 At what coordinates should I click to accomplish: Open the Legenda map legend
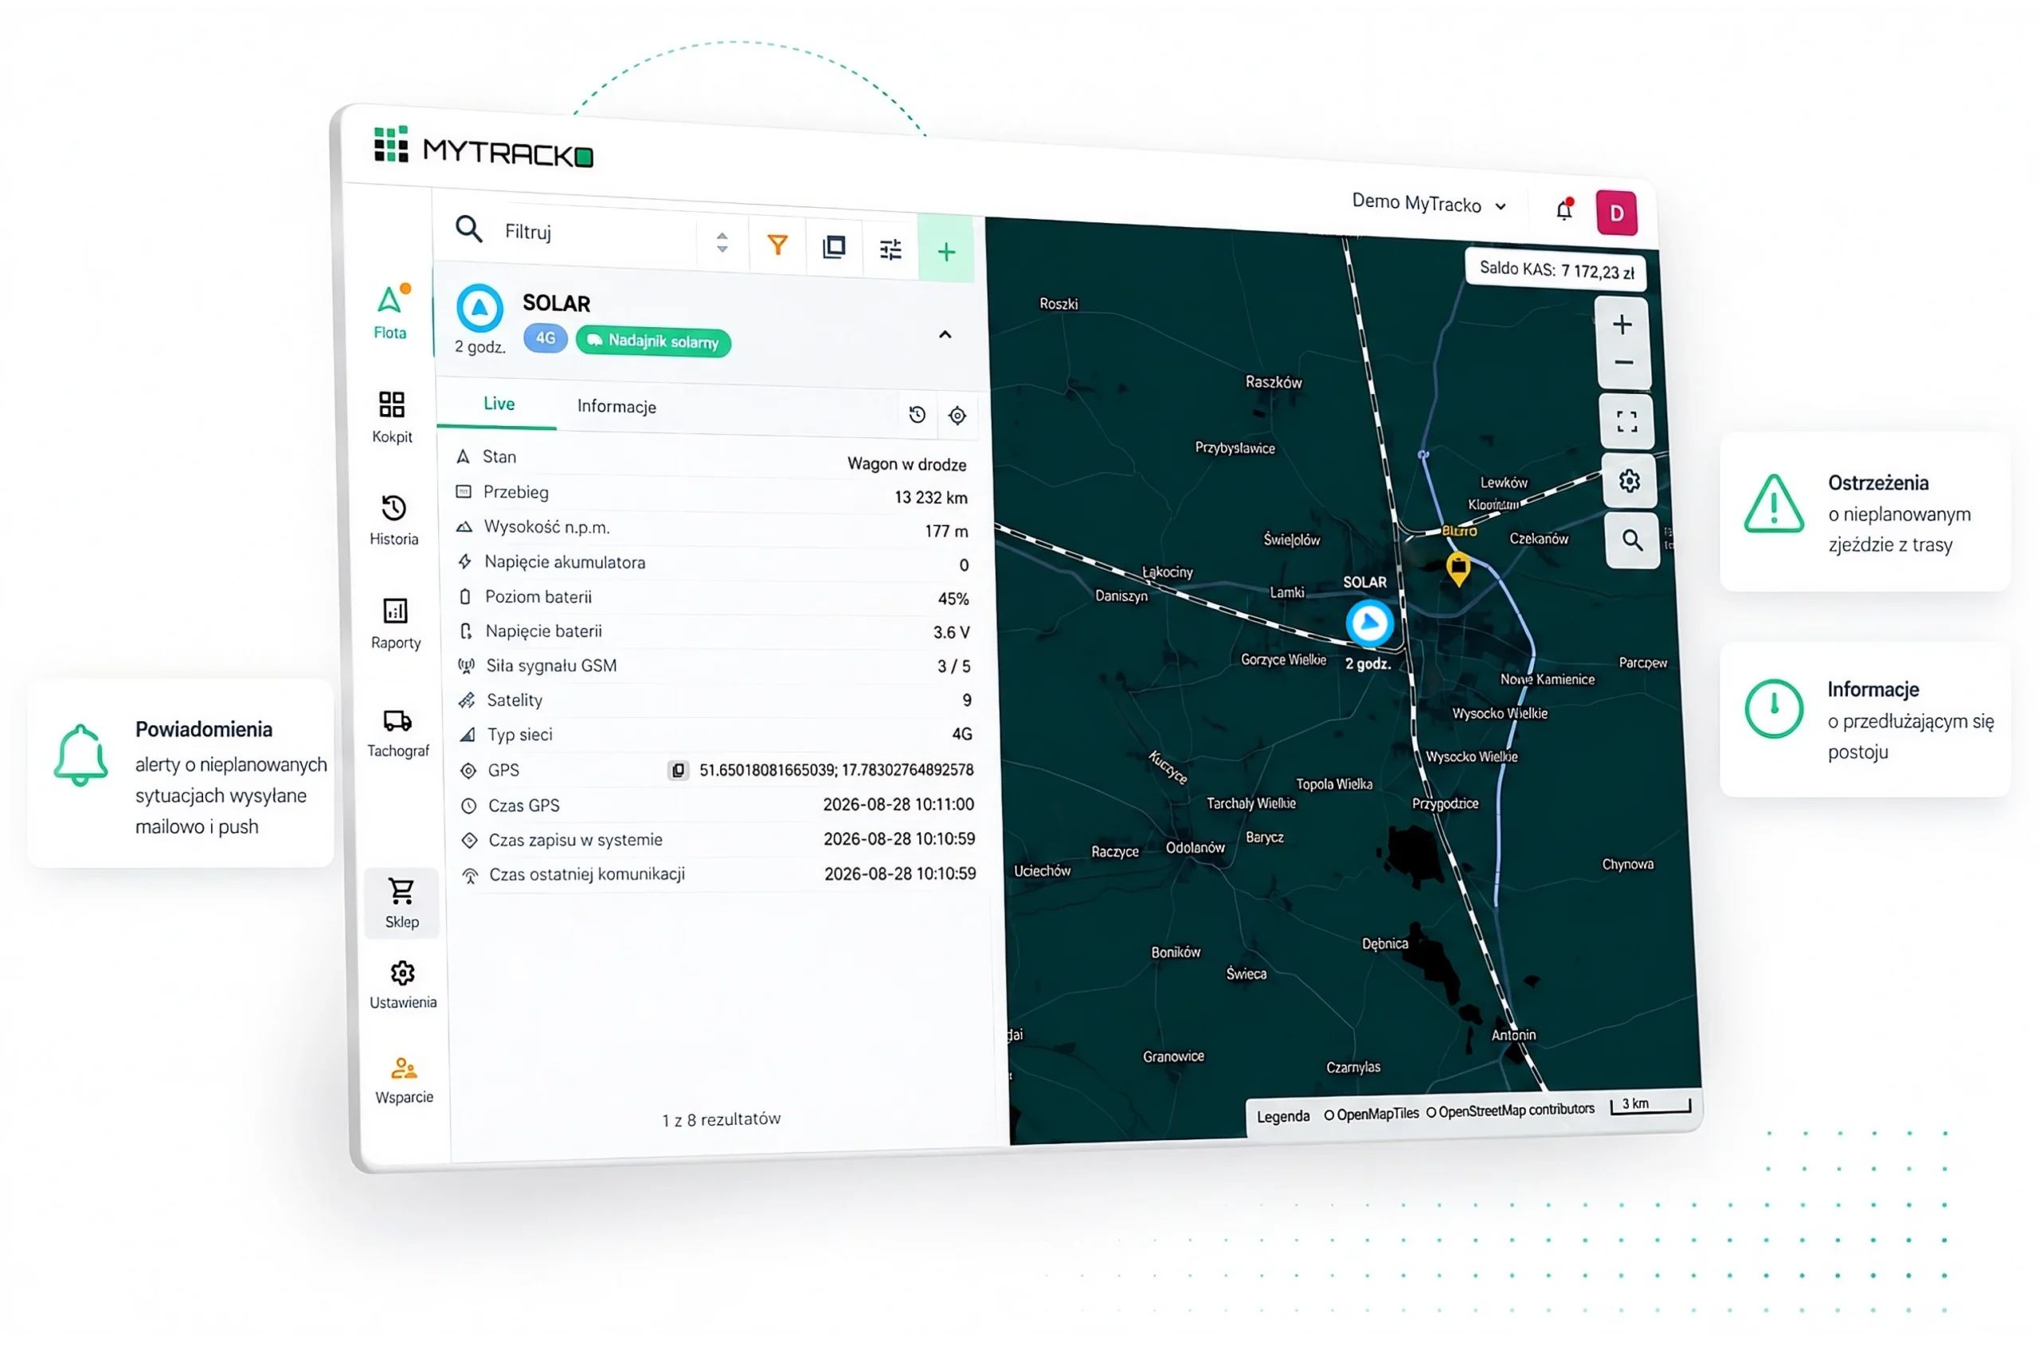[1283, 1116]
